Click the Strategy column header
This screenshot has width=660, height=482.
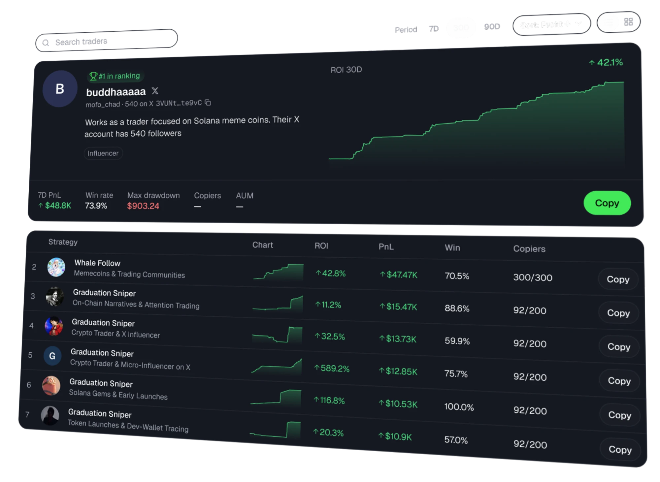(63, 242)
